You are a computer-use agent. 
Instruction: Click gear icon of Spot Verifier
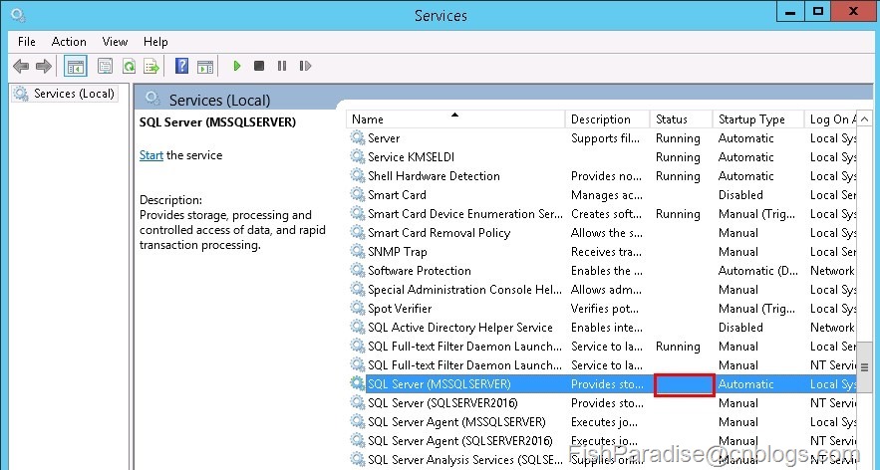pos(358,308)
